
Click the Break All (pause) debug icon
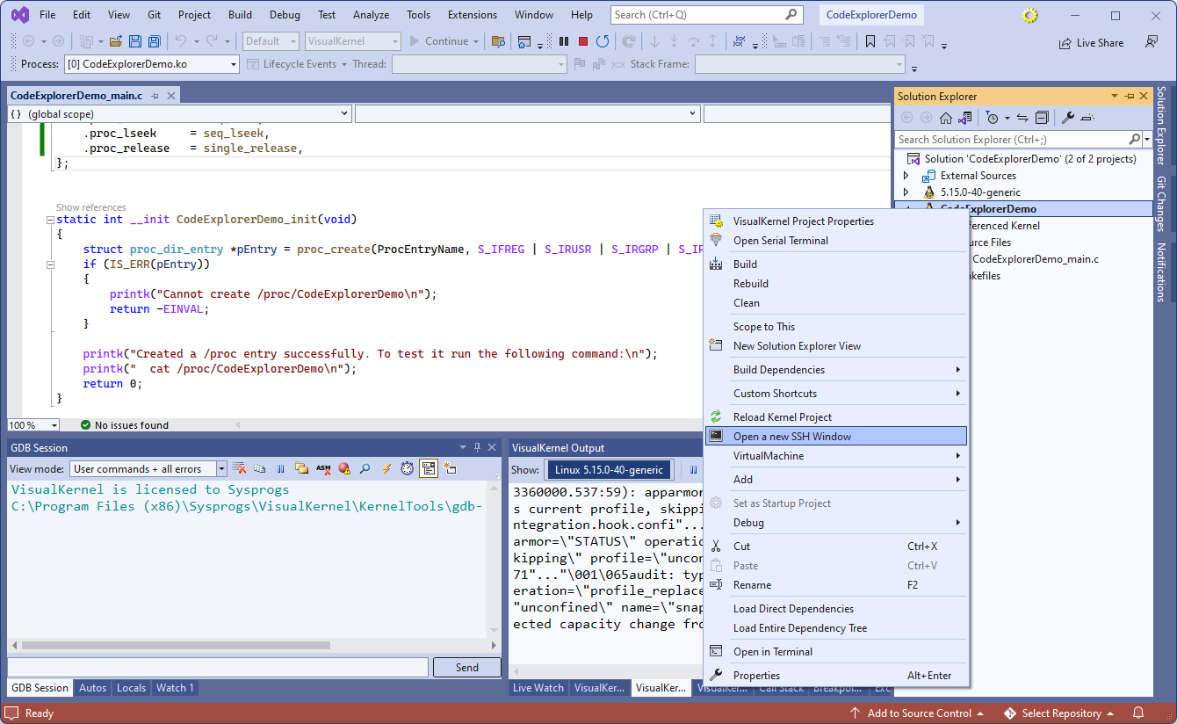tap(564, 41)
